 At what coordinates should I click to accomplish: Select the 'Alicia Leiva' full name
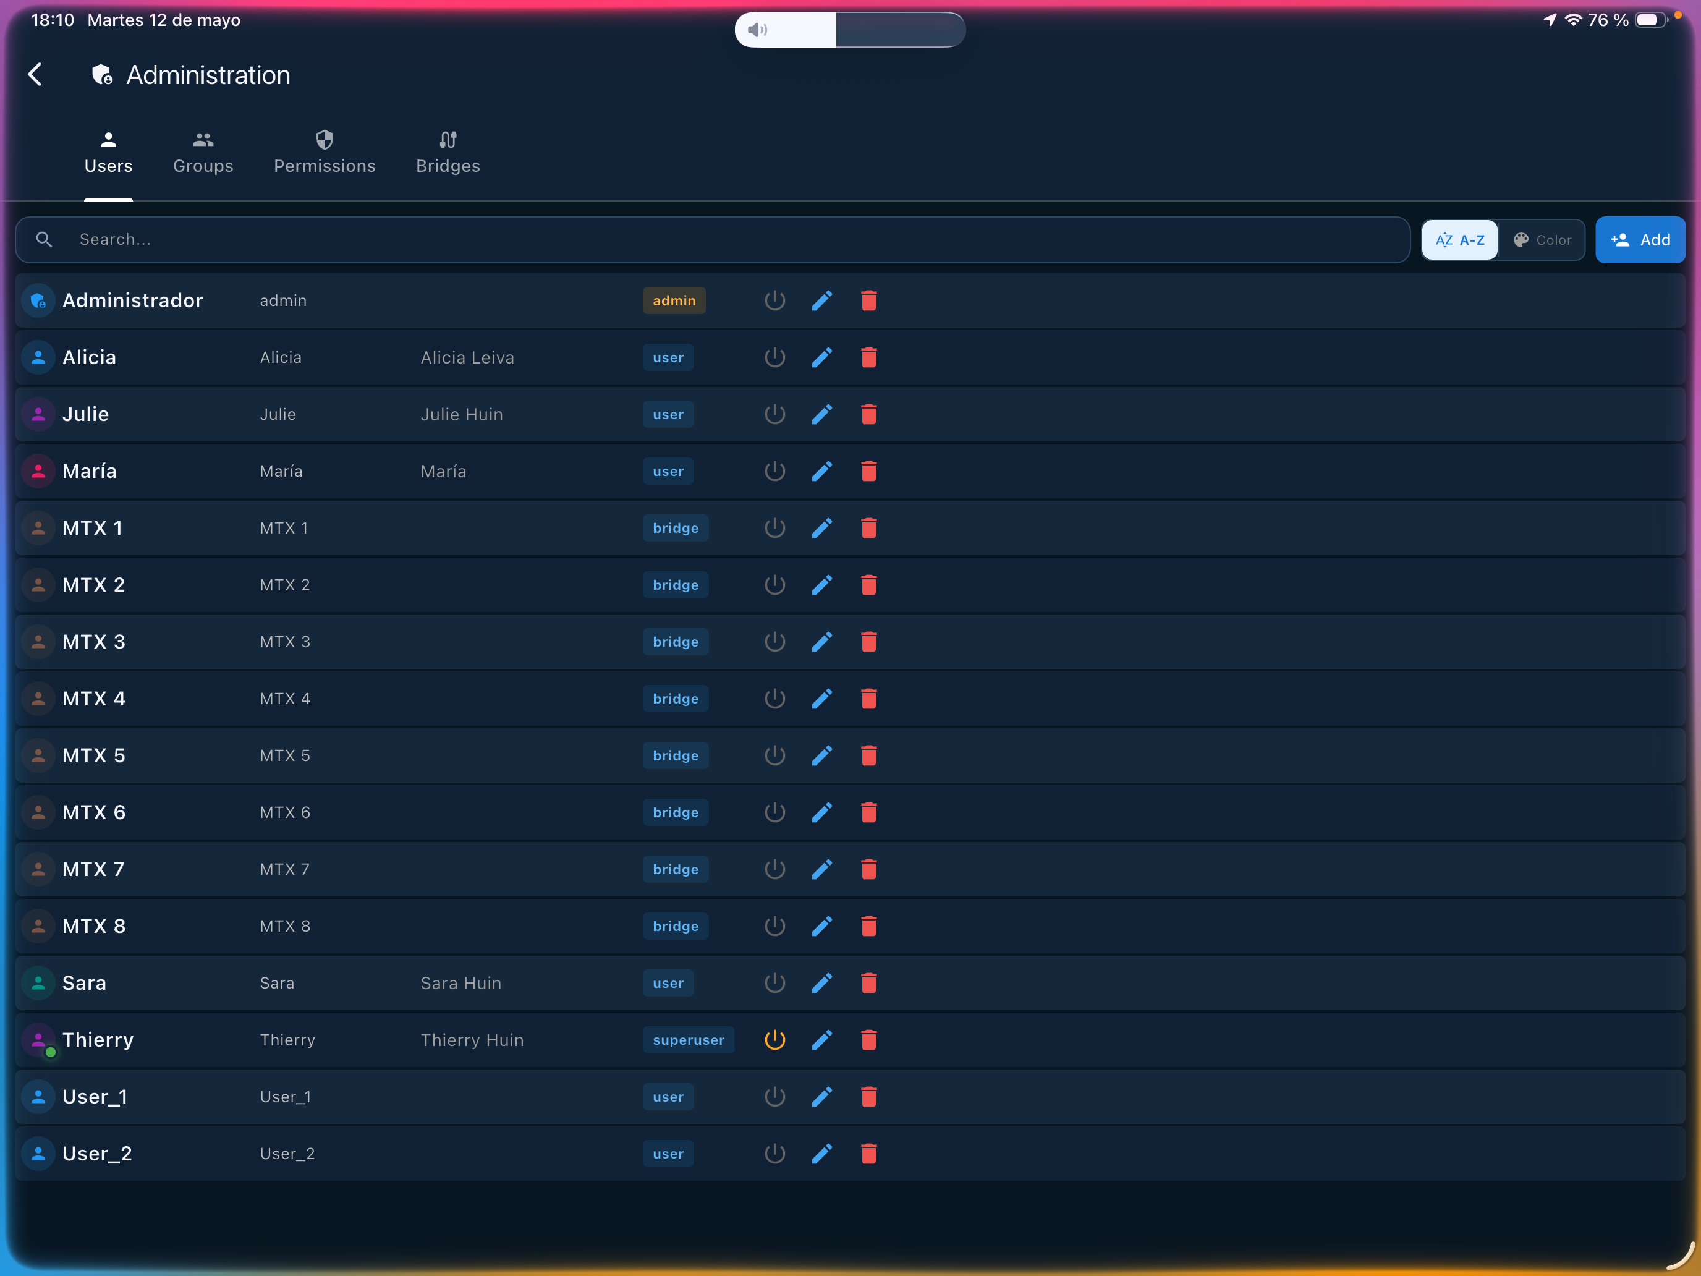[x=467, y=358]
